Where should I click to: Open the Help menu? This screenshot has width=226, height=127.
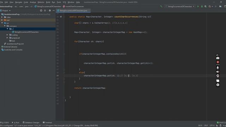(x=78, y=2)
